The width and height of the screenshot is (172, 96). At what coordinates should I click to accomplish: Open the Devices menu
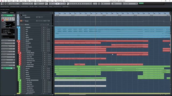[x=38, y=1]
